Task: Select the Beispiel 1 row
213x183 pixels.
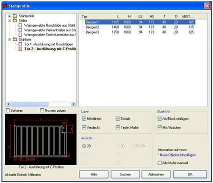Action: click(x=140, y=22)
